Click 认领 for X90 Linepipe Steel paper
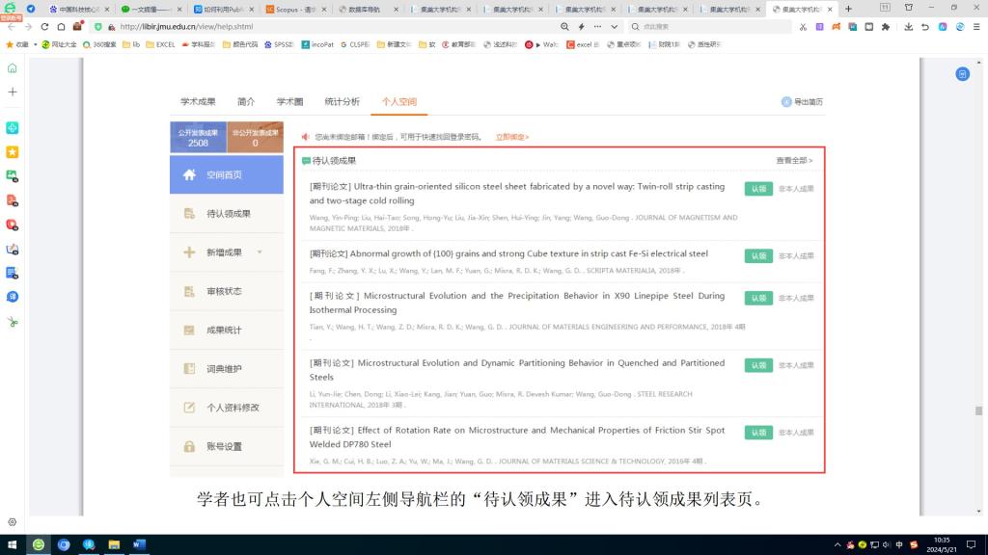Screen dimensions: 988x555 tap(758, 299)
